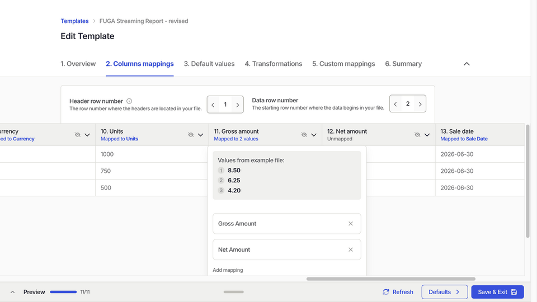537x302 pixels.
Task: Expand the Net amount mapping dropdown
Action: click(x=427, y=135)
